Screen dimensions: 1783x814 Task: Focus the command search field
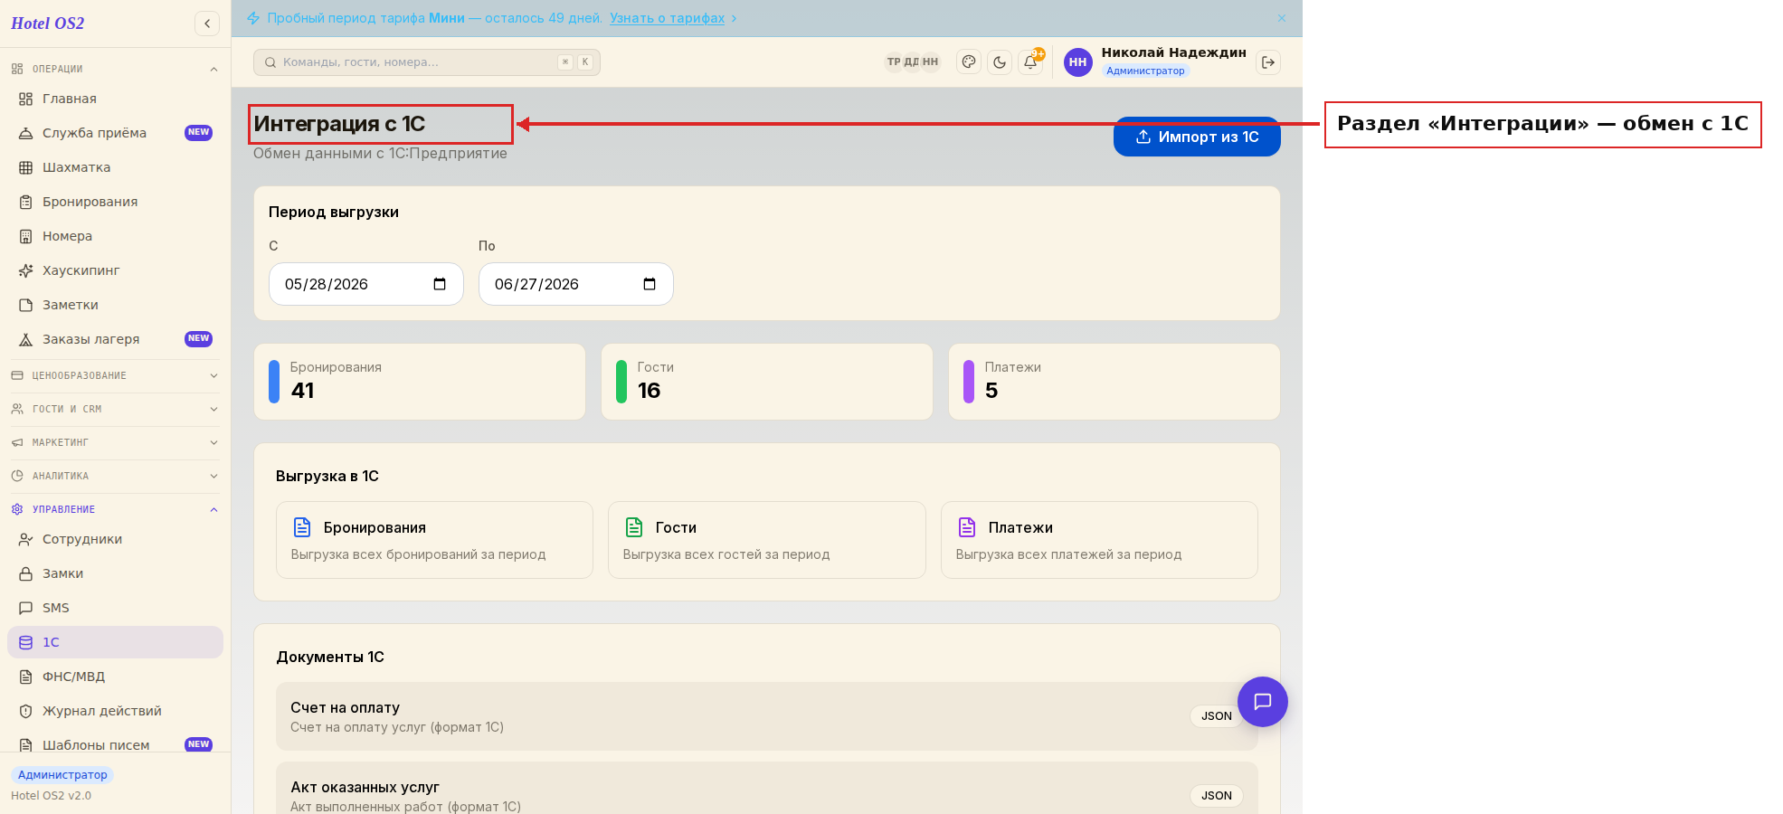427,62
